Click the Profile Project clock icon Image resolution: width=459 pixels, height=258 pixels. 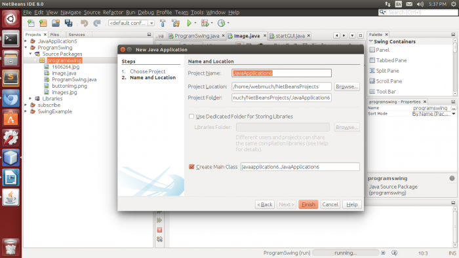point(222,23)
